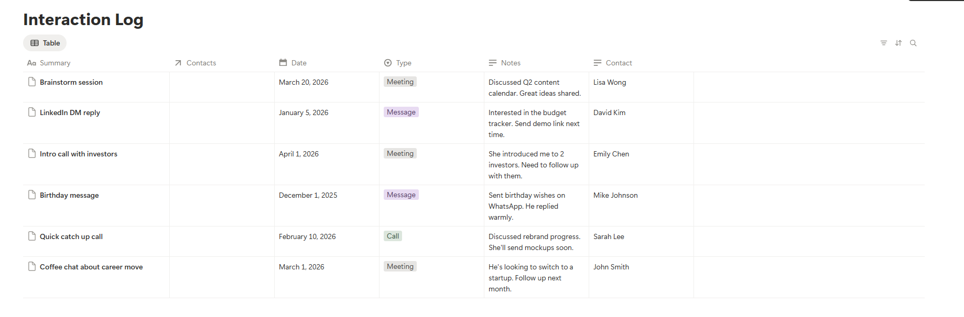
Task: Click the Interaction Log page title
Action: coord(83,19)
